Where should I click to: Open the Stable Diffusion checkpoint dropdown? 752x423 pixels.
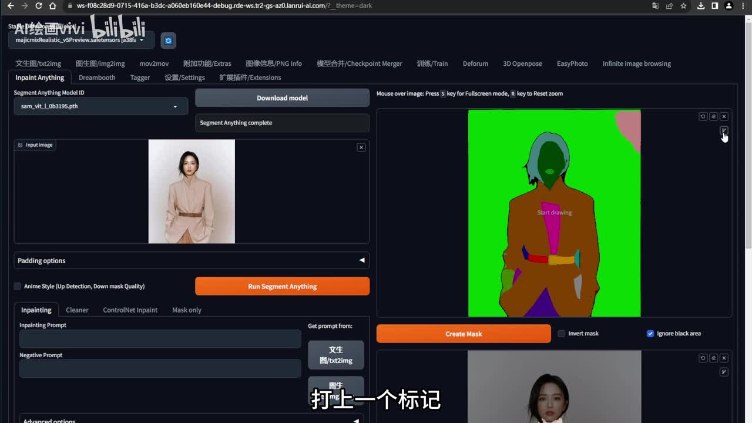tap(81, 40)
